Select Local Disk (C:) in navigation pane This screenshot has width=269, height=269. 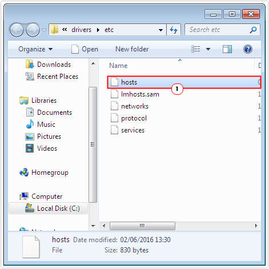[49, 208]
